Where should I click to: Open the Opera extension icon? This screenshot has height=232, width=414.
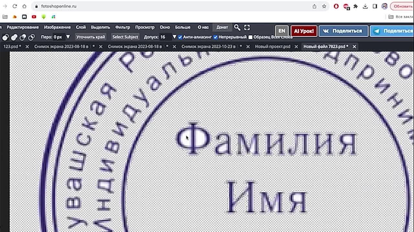pyautogui.click(x=336, y=6)
